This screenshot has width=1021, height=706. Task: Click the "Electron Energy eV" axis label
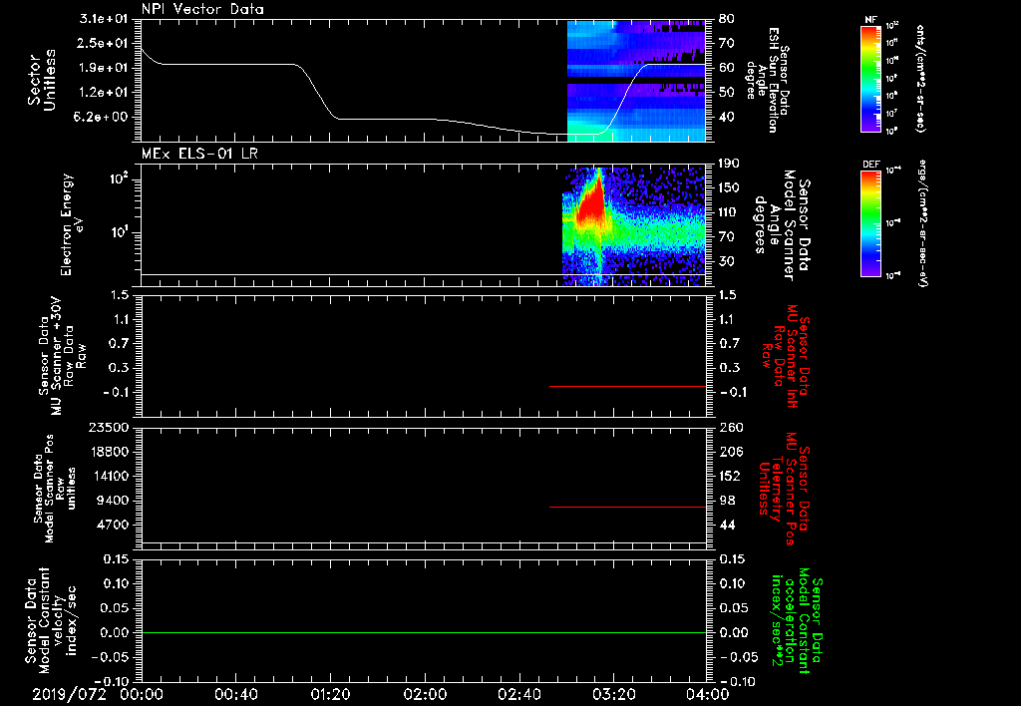click(x=72, y=224)
